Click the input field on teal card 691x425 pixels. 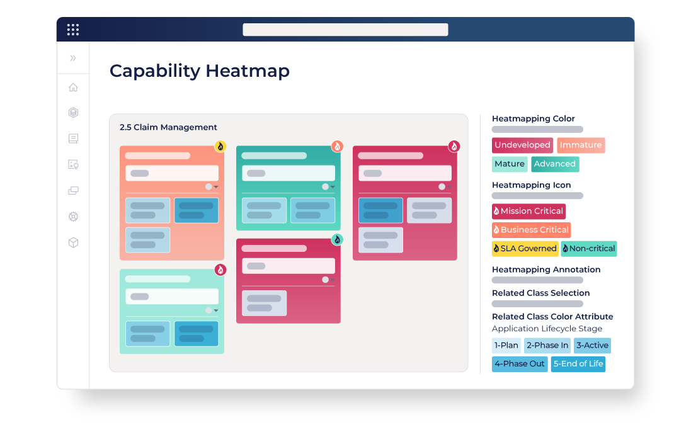click(288, 173)
